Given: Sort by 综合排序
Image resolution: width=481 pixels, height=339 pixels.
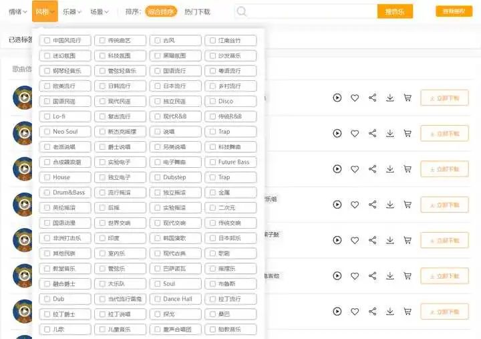Looking at the screenshot, I should coord(161,11).
